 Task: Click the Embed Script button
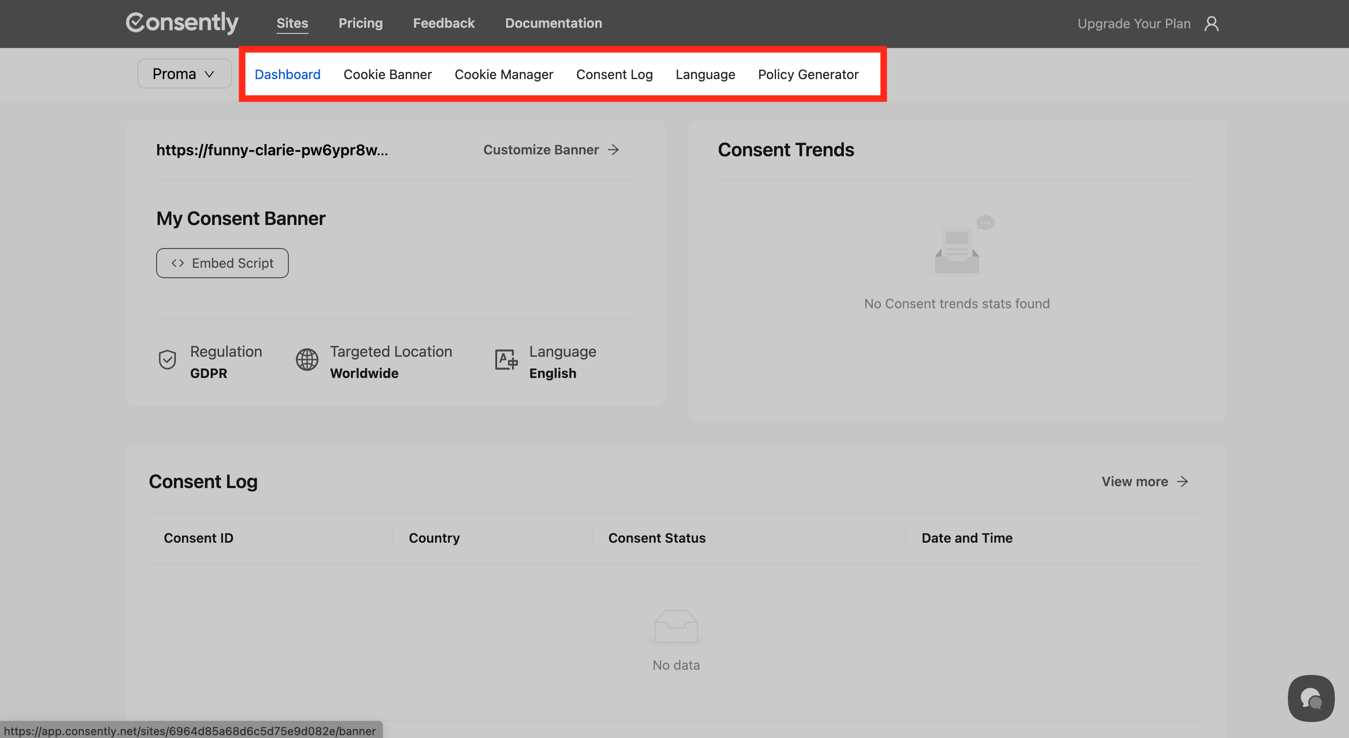[222, 263]
